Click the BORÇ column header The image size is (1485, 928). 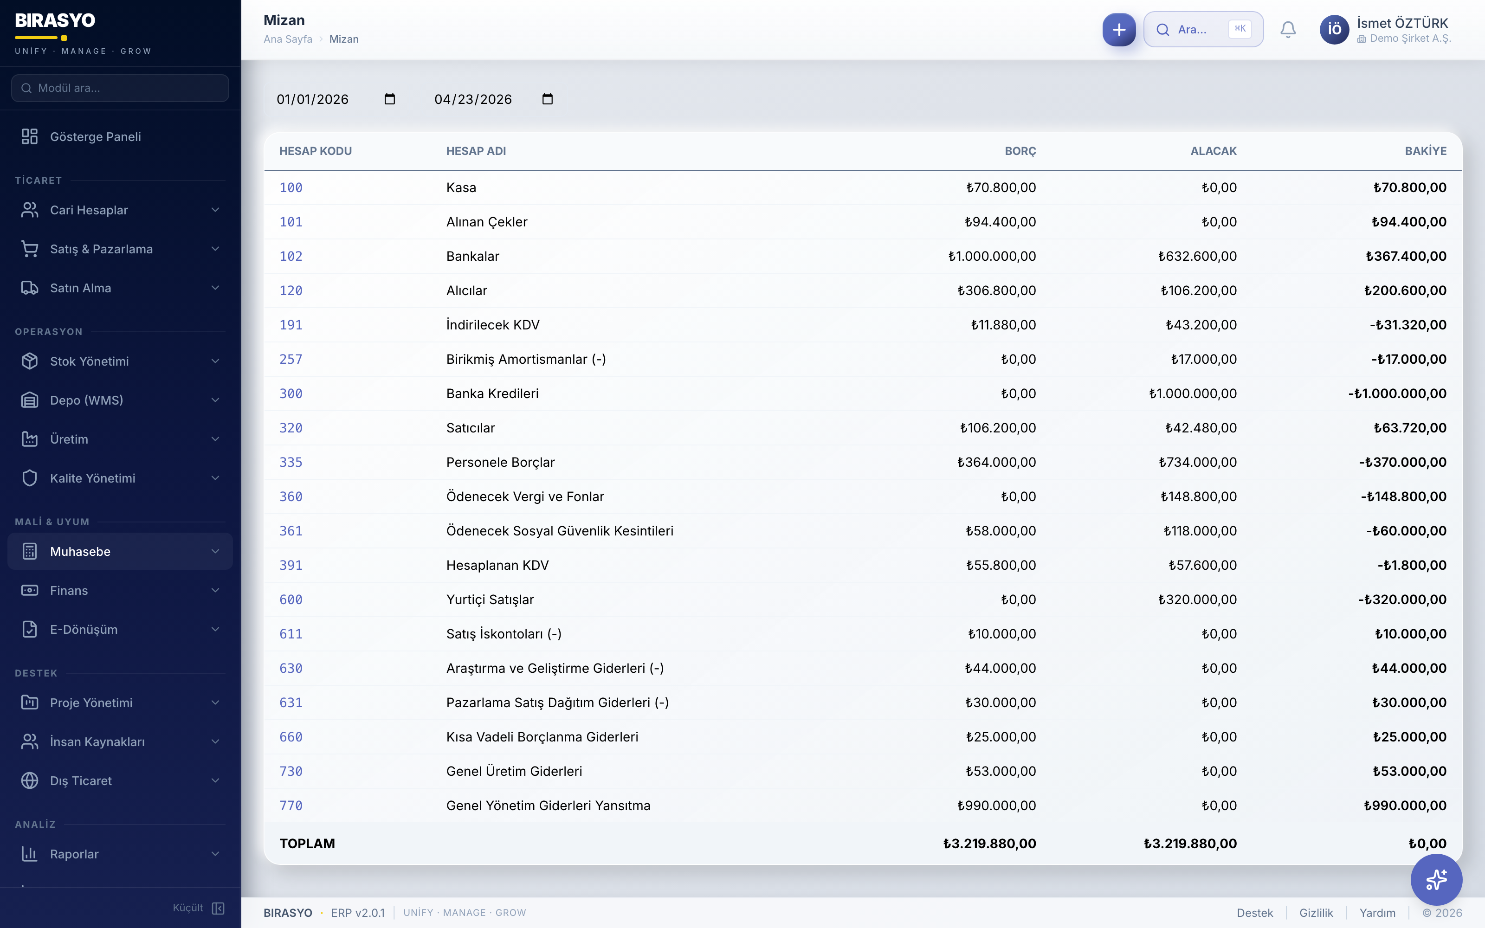(x=1020, y=151)
